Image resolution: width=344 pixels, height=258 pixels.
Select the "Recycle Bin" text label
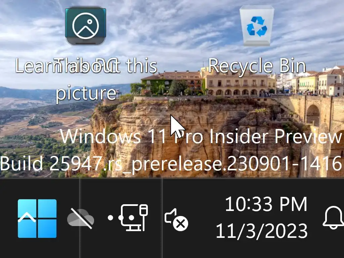(x=257, y=66)
